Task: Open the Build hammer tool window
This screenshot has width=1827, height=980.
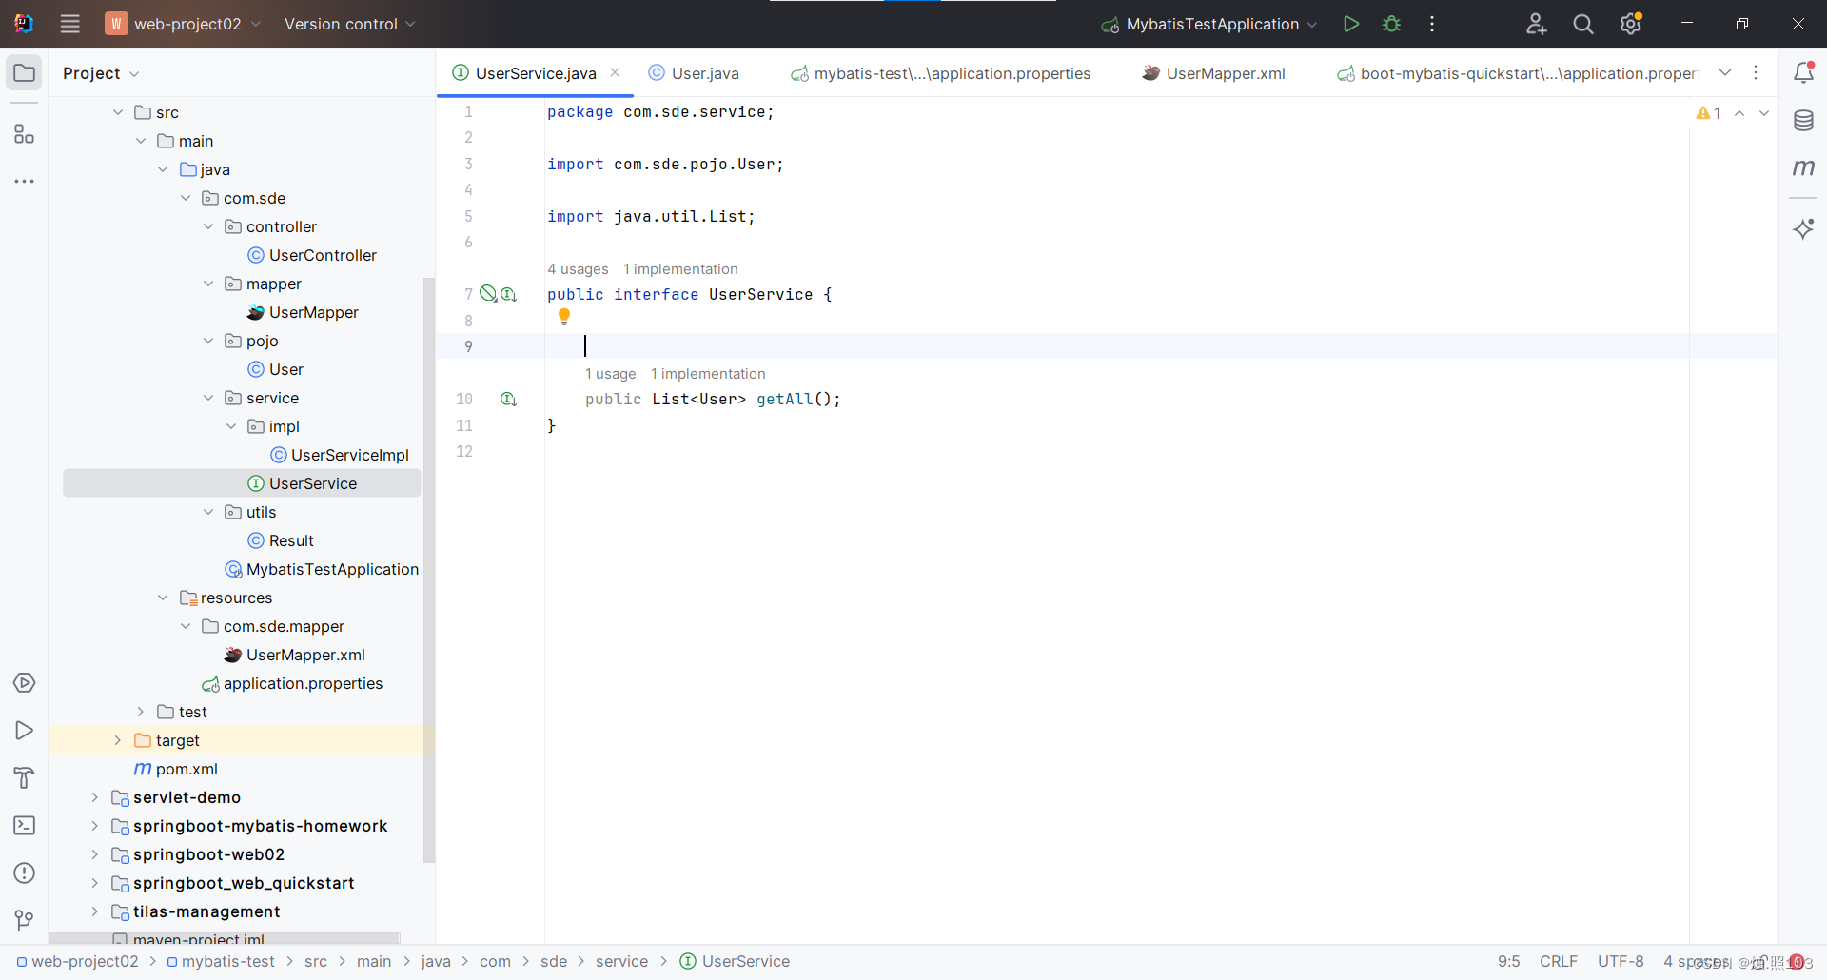Action: 25,778
